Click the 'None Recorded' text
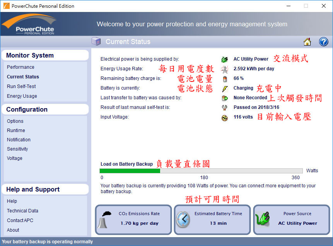 tap(250, 98)
